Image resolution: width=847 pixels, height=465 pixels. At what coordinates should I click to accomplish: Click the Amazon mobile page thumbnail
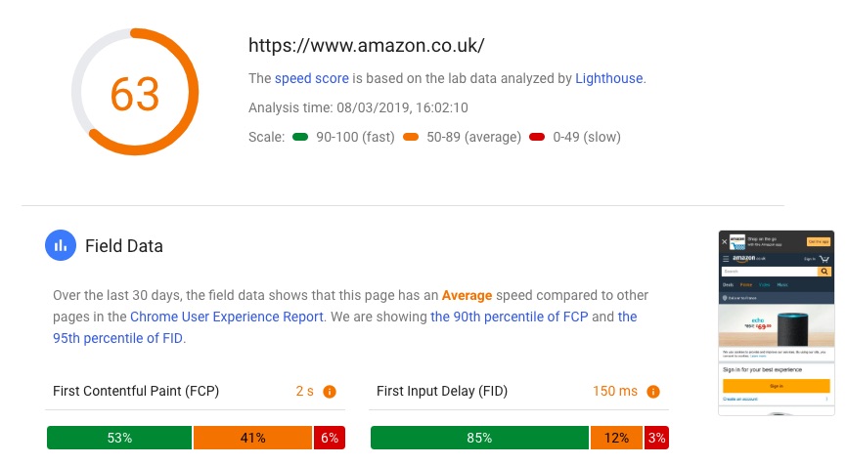777,322
